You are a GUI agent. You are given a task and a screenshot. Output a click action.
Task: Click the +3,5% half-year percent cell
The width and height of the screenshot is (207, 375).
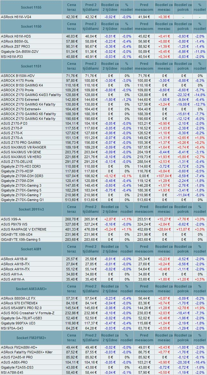[200, 279]
